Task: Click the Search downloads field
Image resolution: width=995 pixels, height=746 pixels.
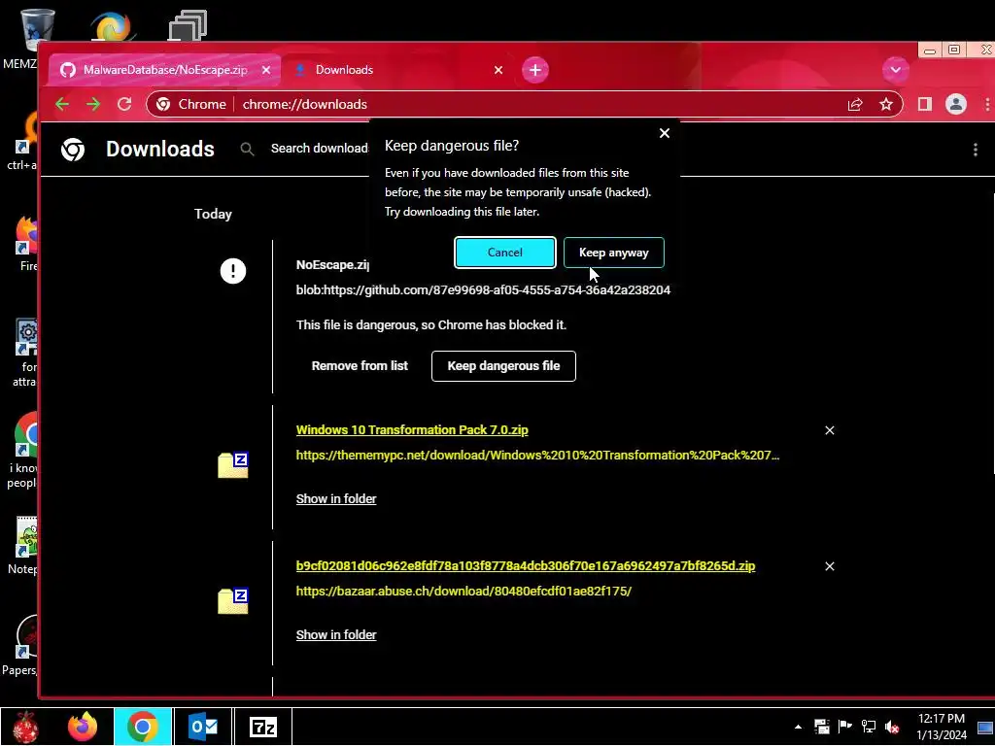Action: [x=319, y=149]
